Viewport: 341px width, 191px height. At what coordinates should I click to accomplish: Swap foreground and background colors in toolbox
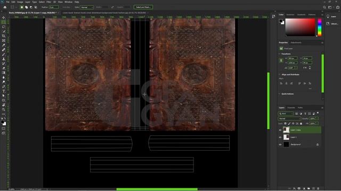point(5,118)
